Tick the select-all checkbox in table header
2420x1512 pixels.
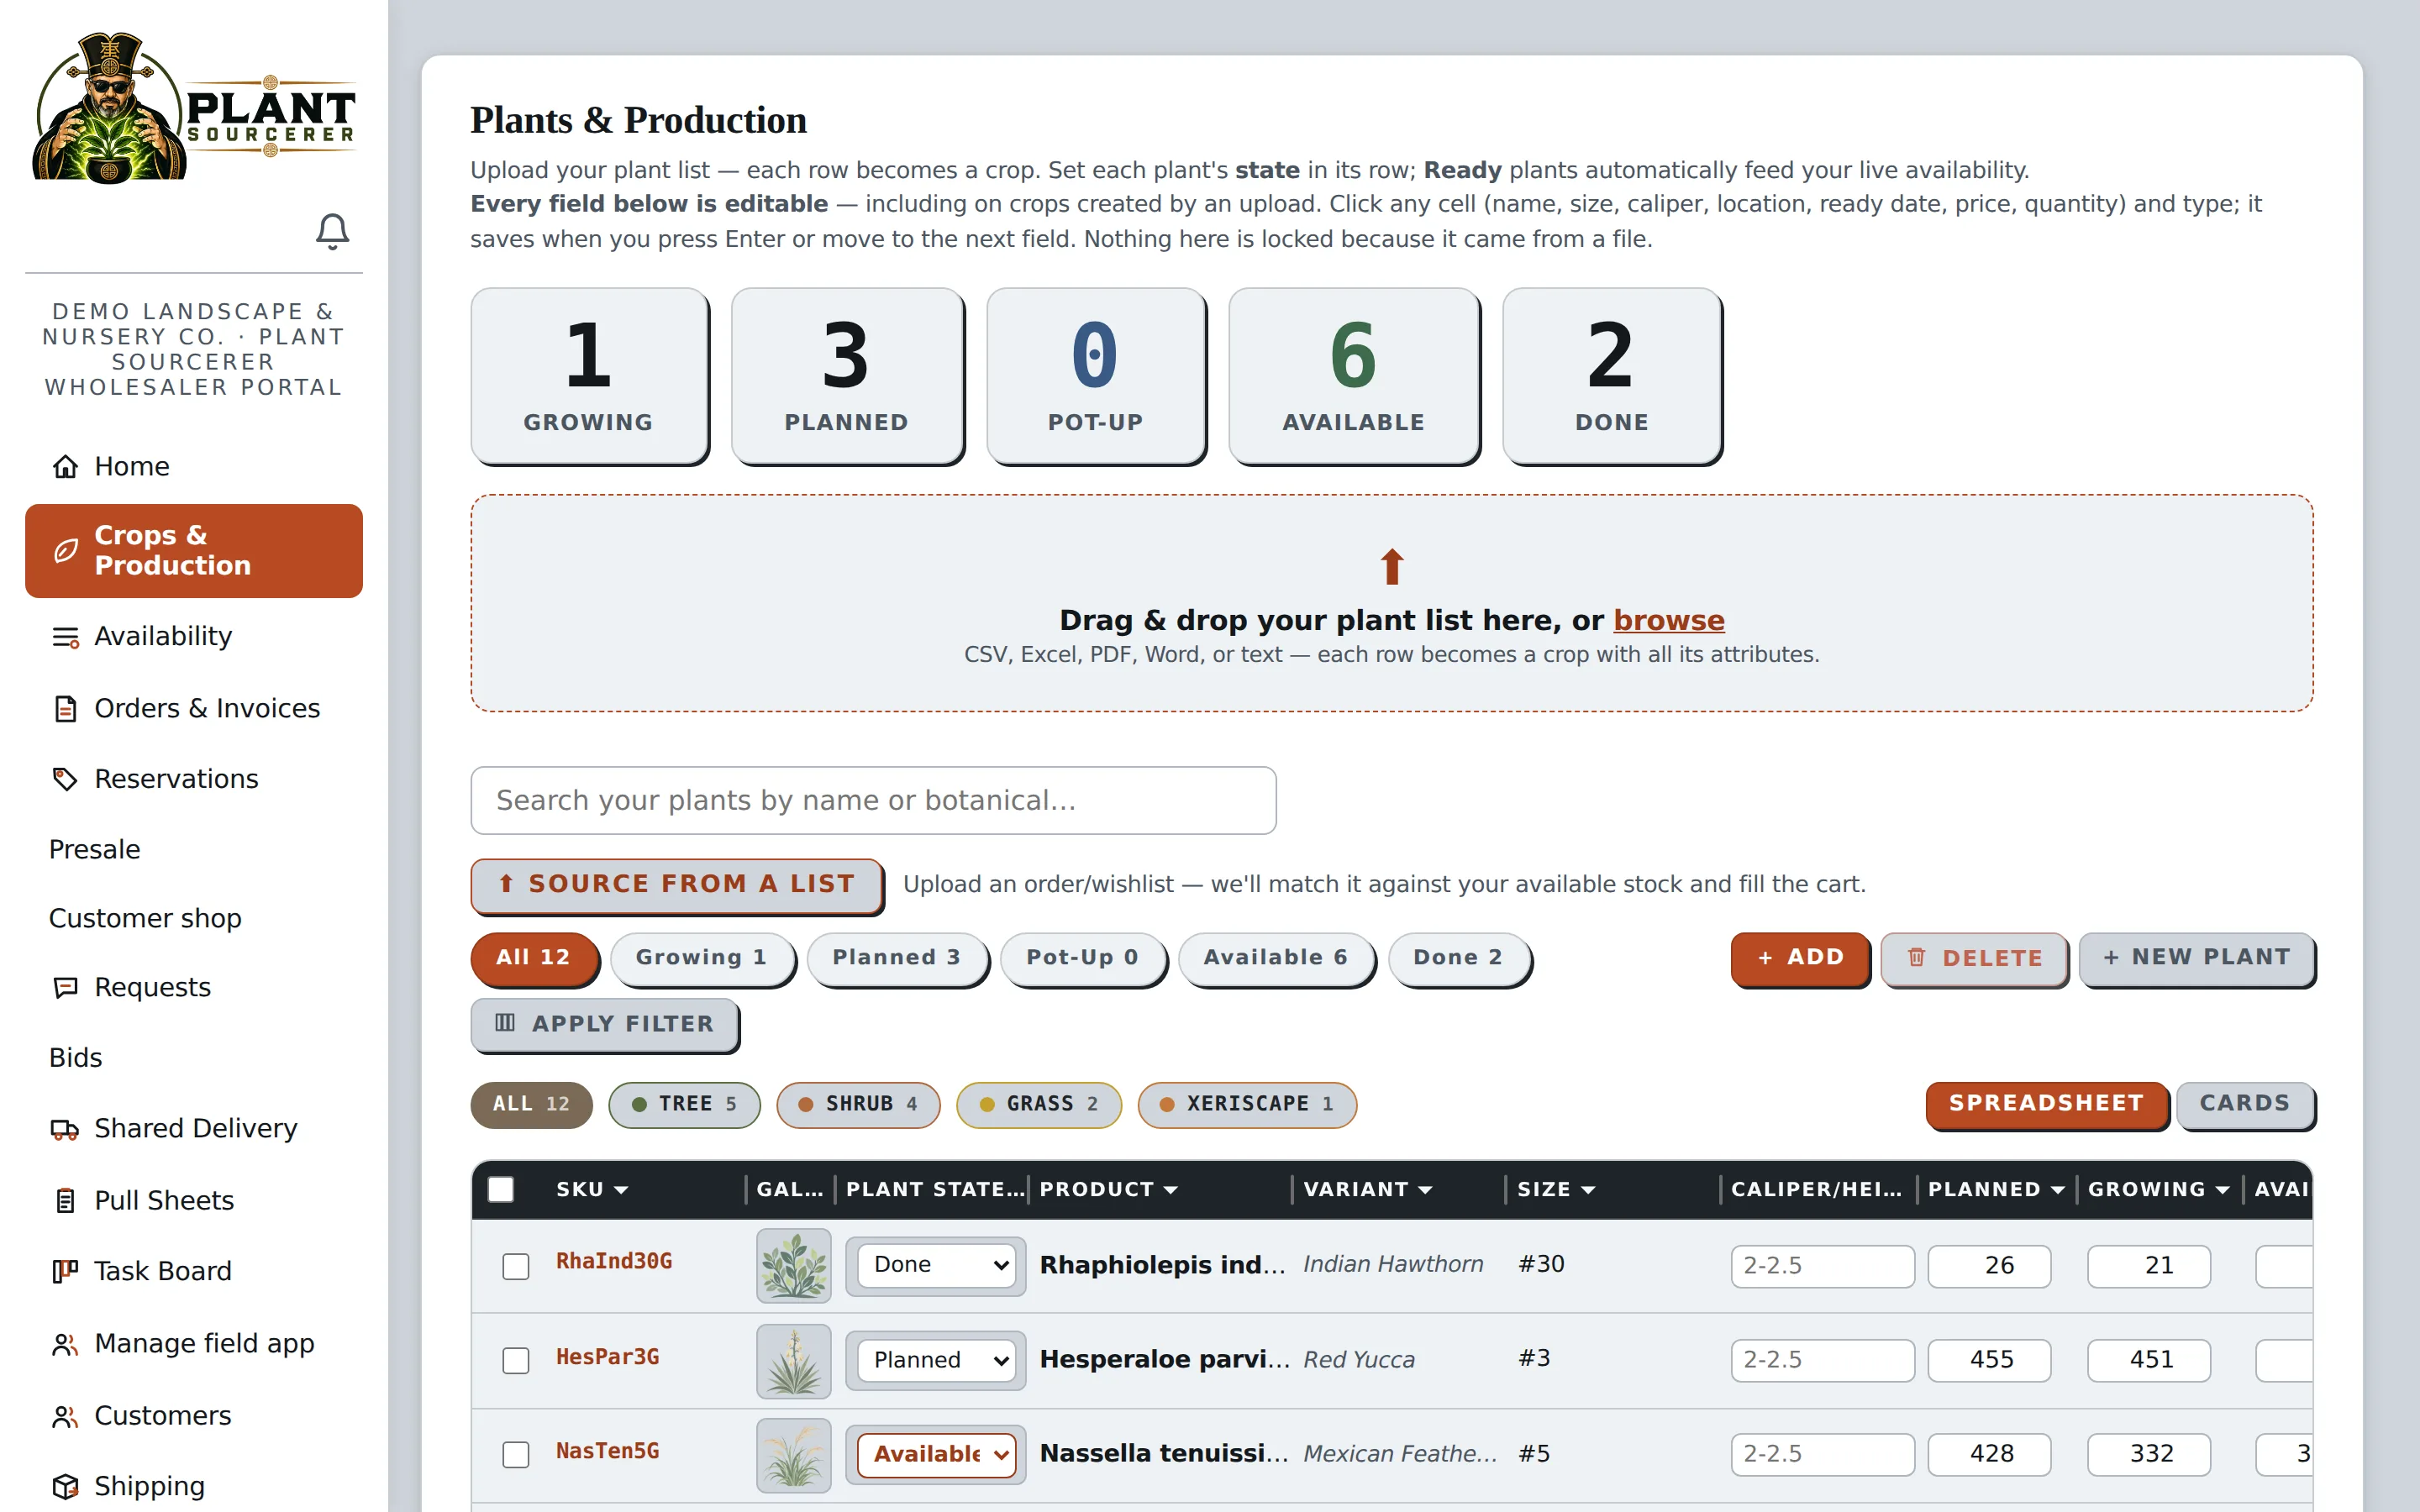click(x=500, y=1189)
